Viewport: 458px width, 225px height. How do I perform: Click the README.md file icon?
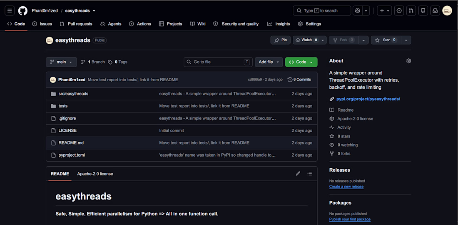53,143
